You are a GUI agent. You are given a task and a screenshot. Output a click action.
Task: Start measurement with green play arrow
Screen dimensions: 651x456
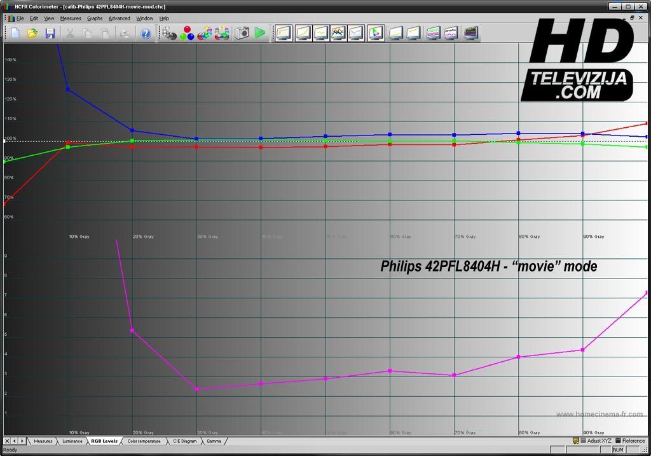259,33
